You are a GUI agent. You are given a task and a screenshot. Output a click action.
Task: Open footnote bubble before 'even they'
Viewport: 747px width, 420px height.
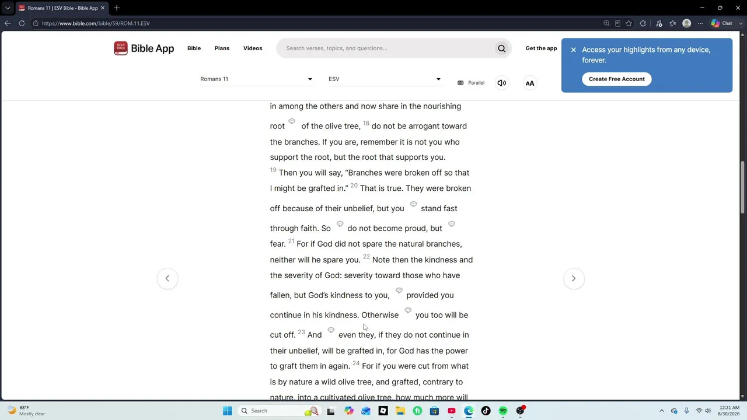(331, 330)
